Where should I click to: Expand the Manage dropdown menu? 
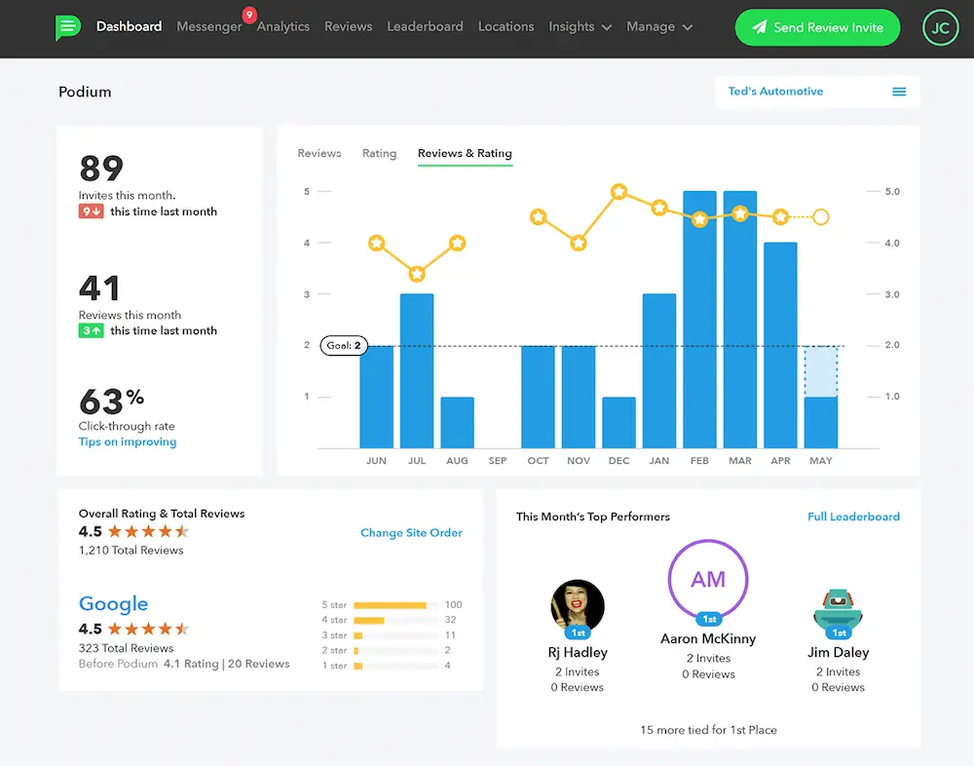[x=659, y=26]
